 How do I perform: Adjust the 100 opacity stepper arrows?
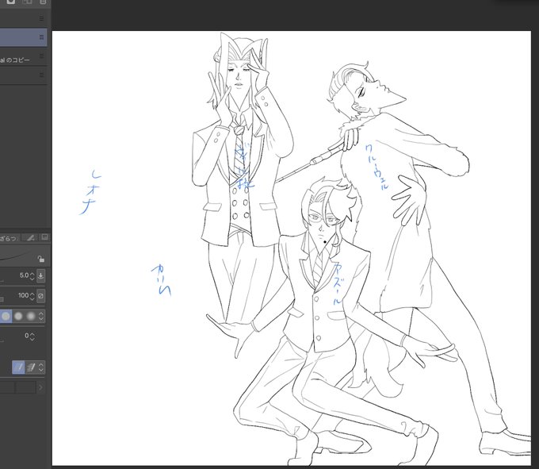(32, 296)
